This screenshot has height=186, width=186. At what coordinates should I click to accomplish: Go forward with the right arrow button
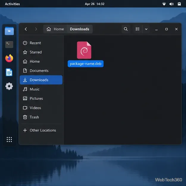[36, 29]
